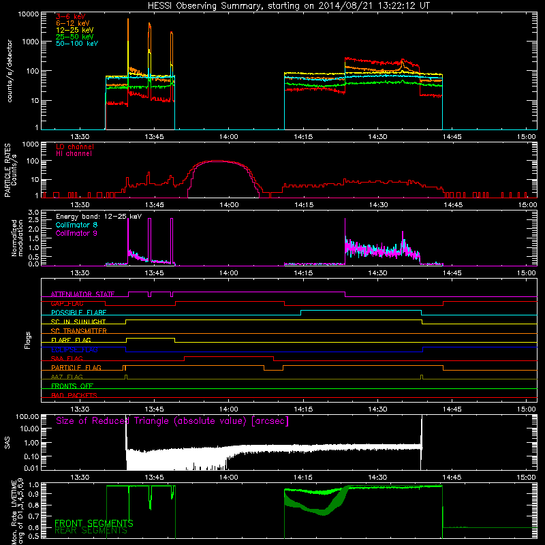Click the 'HI channel' legend label
The image size is (545, 545).
click(74, 153)
